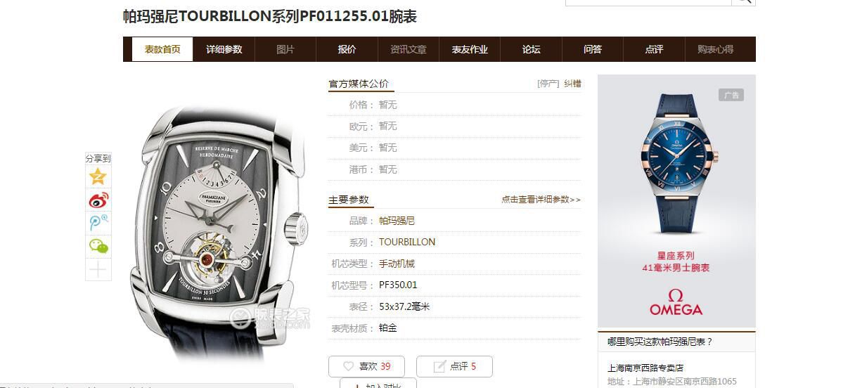Click the search magnifier icon
855x388 pixels.
point(743,2)
